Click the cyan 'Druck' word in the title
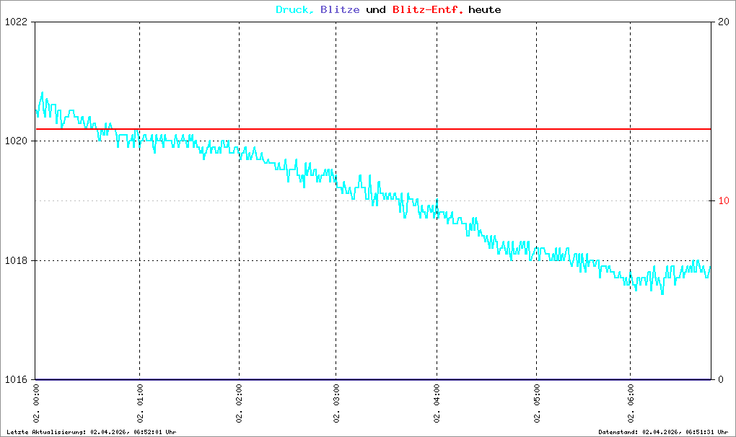This screenshot has width=736, height=437. point(294,10)
